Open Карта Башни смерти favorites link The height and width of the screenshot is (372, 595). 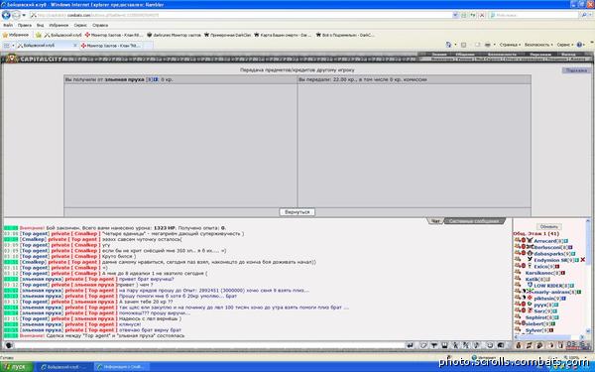(x=283, y=35)
